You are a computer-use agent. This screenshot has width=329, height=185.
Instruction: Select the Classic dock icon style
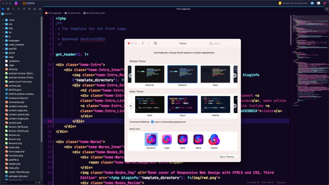click(214, 139)
